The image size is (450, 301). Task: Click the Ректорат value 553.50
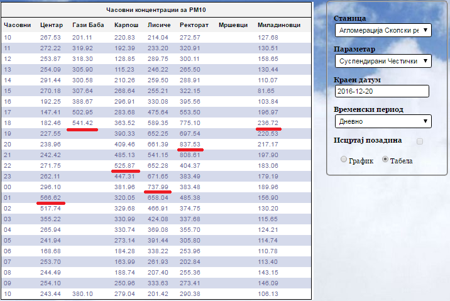(x=190, y=112)
